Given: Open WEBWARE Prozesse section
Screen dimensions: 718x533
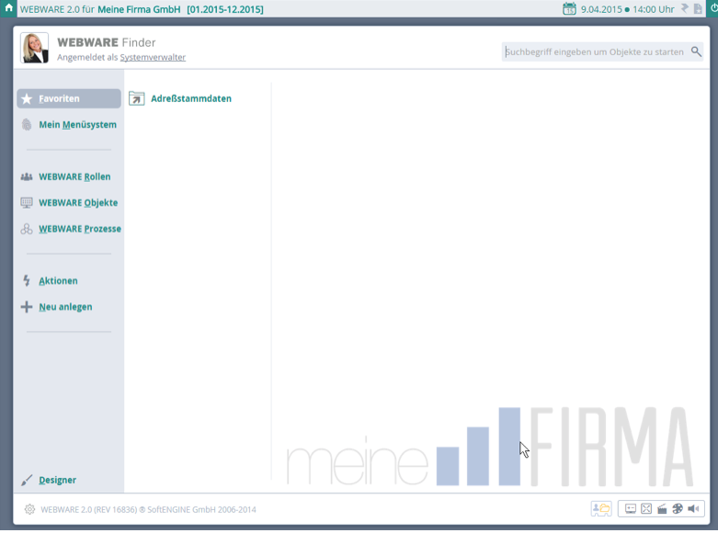Looking at the screenshot, I should click(x=80, y=229).
